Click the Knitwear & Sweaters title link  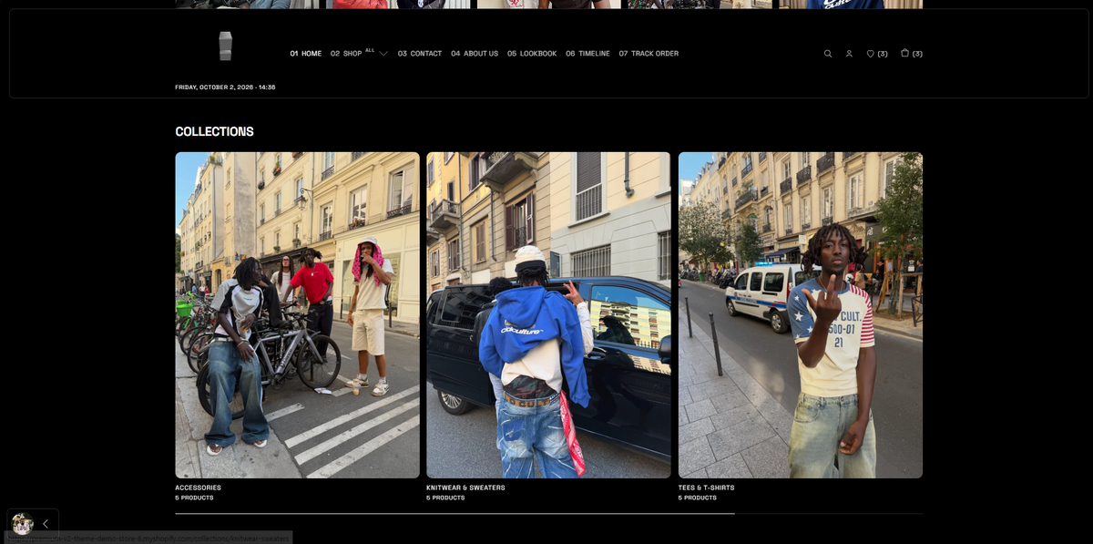[x=465, y=488]
